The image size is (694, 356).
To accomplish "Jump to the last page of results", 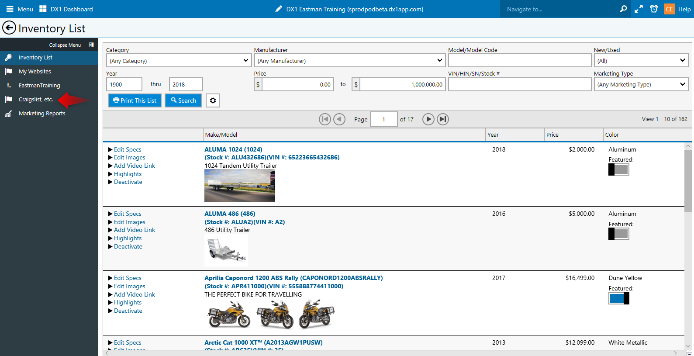I will coord(443,119).
